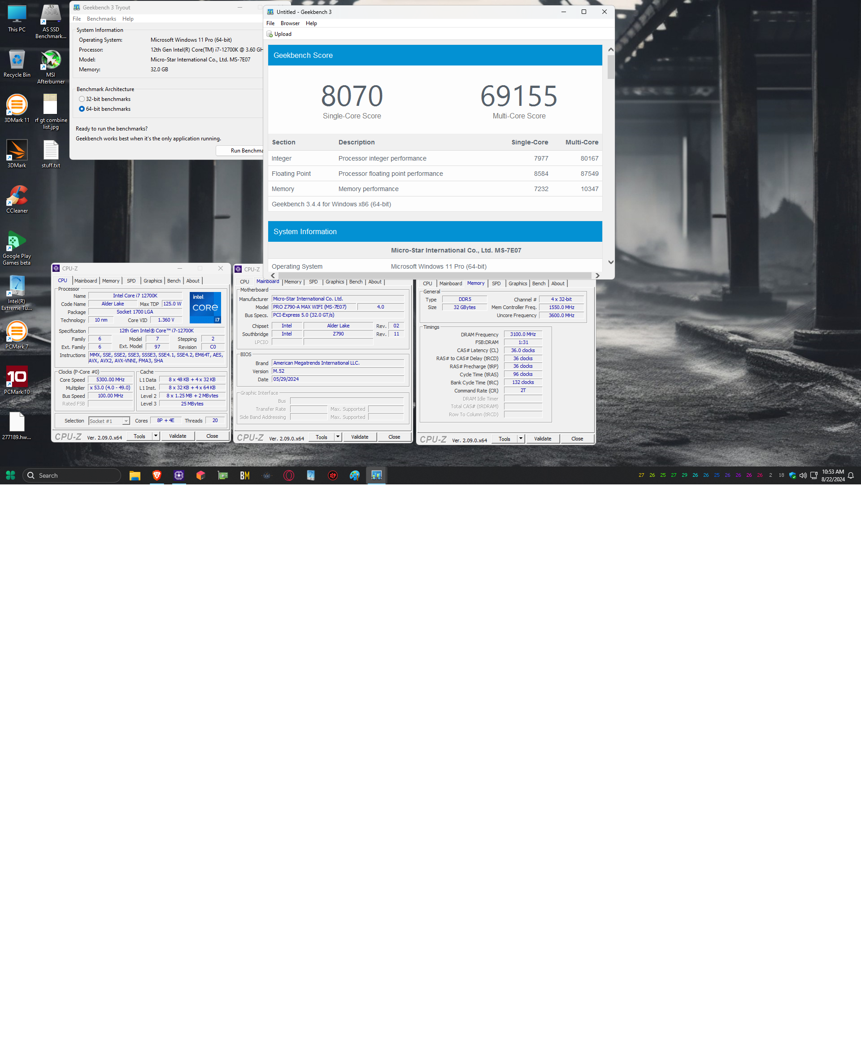Click the Run Benchmarks button
Viewport: 861px width, 1037px height.
point(240,151)
